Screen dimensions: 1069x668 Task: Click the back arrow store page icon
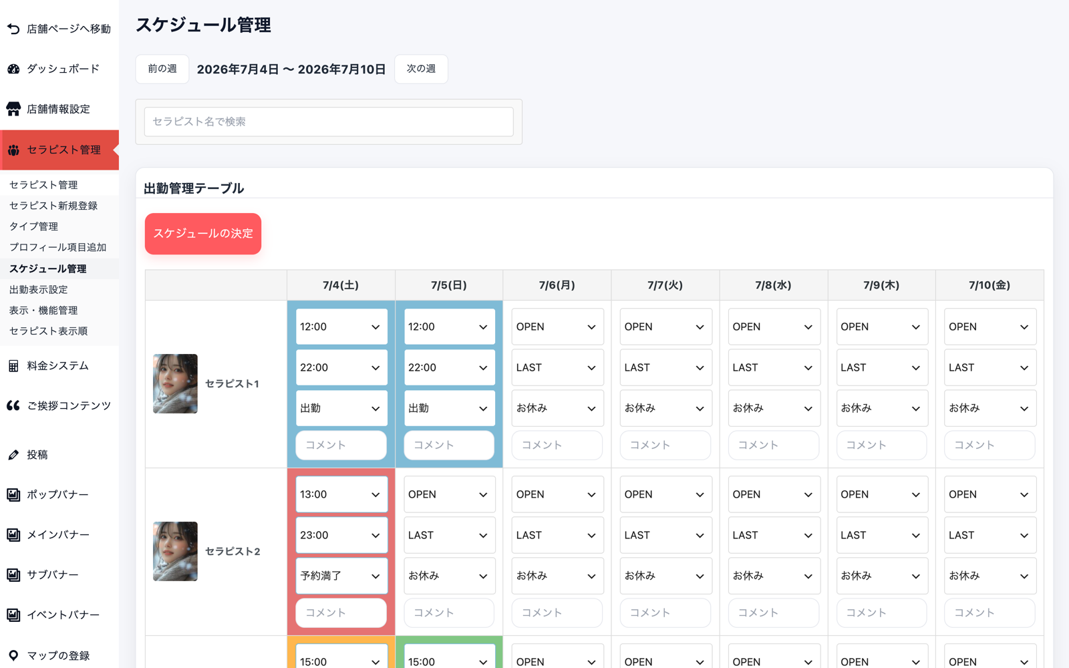click(13, 29)
